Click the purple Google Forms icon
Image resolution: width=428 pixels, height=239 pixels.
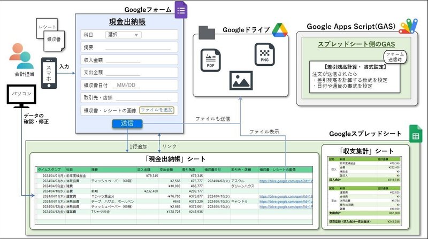pos(181,10)
